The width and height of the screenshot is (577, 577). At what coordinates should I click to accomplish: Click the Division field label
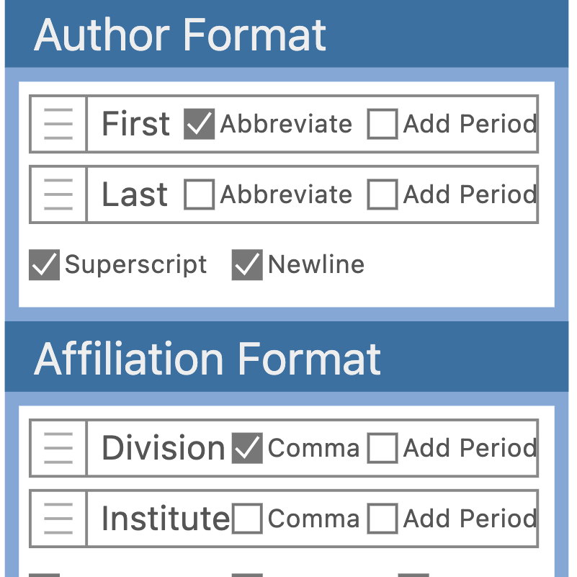(163, 448)
